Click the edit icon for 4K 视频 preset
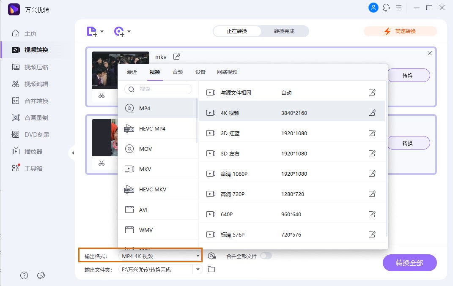This screenshot has width=453, height=286. [372, 113]
